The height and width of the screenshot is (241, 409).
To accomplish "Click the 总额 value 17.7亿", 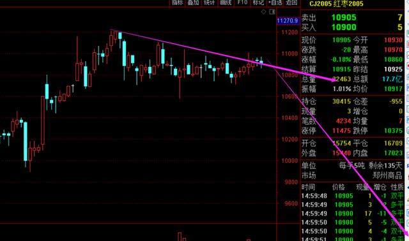I will [393, 79].
